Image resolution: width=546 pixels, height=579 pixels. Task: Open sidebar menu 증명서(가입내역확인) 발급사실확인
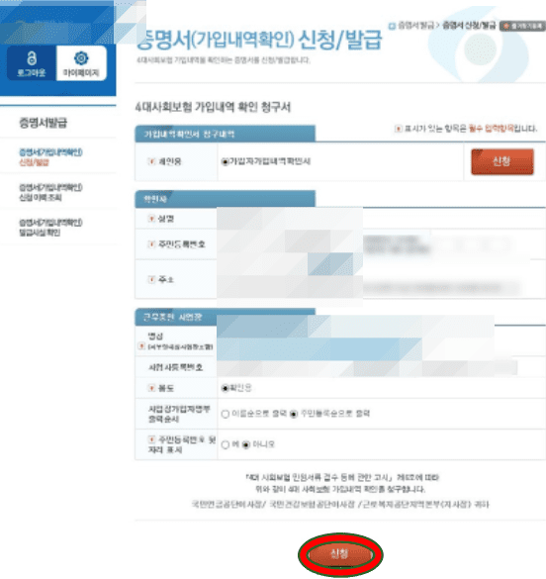(x=50, y=227)
